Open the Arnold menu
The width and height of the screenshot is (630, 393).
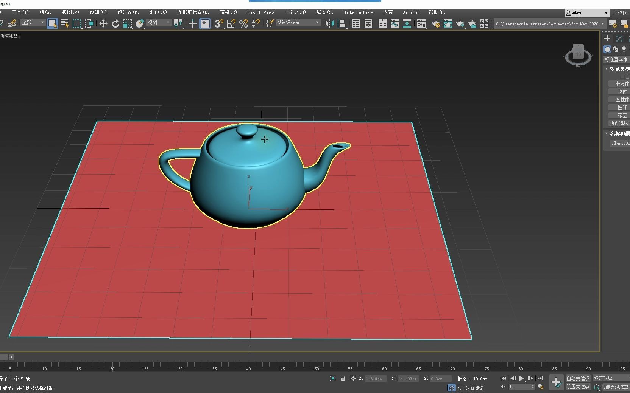tap(410, 12)
